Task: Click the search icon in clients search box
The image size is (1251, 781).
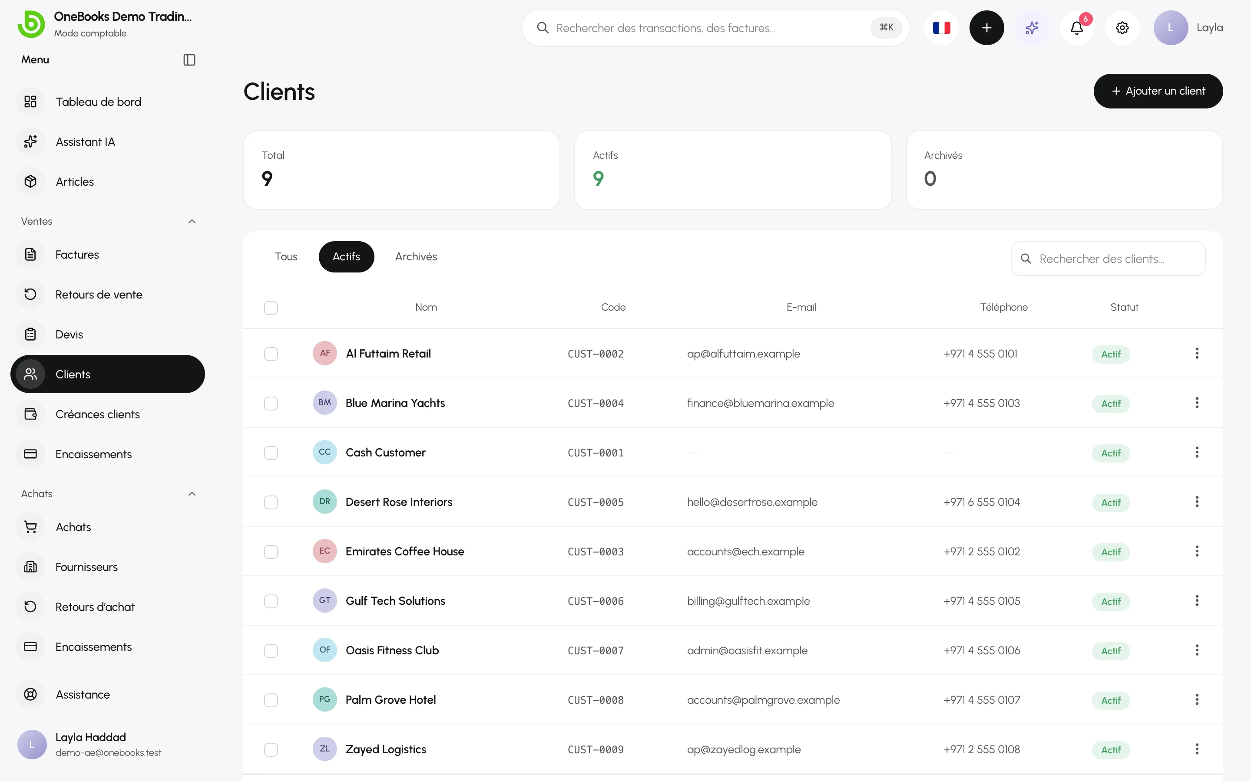Action: click(1026, 259)
